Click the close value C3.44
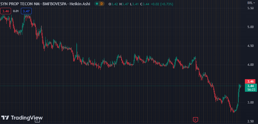258x124 pixels. [145, 4]
